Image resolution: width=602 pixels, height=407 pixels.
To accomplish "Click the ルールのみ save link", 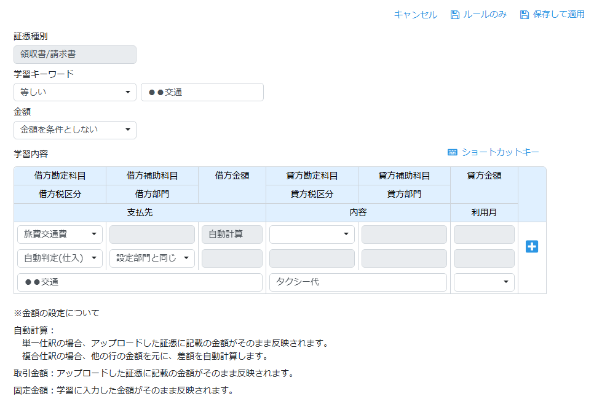I will click(x=485, y=15).
